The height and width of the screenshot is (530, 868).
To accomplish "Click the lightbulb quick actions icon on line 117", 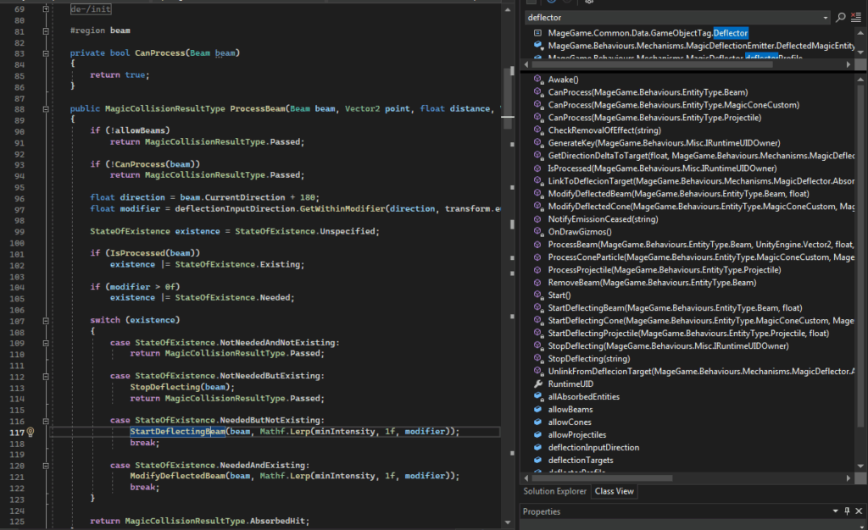I will click(30, 432).
